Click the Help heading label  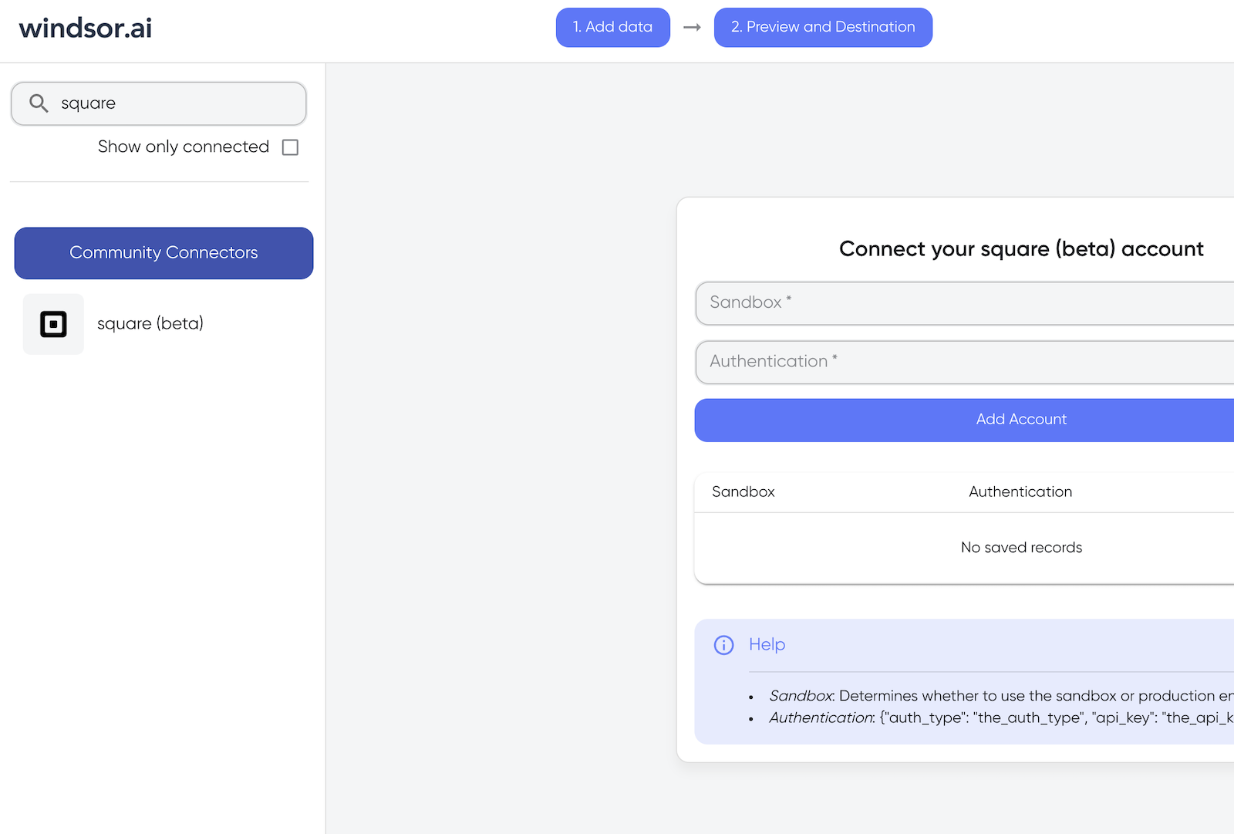click(767, 645)
